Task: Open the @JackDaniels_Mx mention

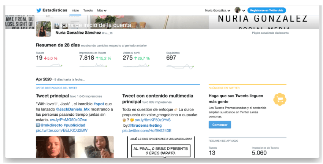Action: tap(73, 109)
